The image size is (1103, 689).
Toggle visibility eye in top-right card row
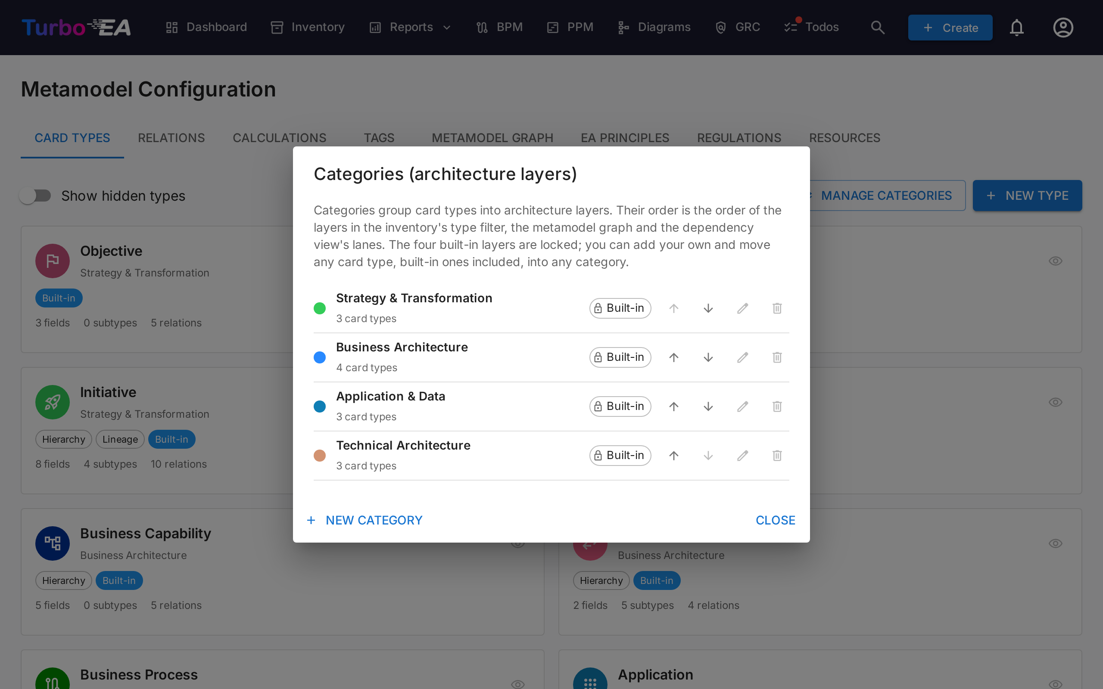1055,261
